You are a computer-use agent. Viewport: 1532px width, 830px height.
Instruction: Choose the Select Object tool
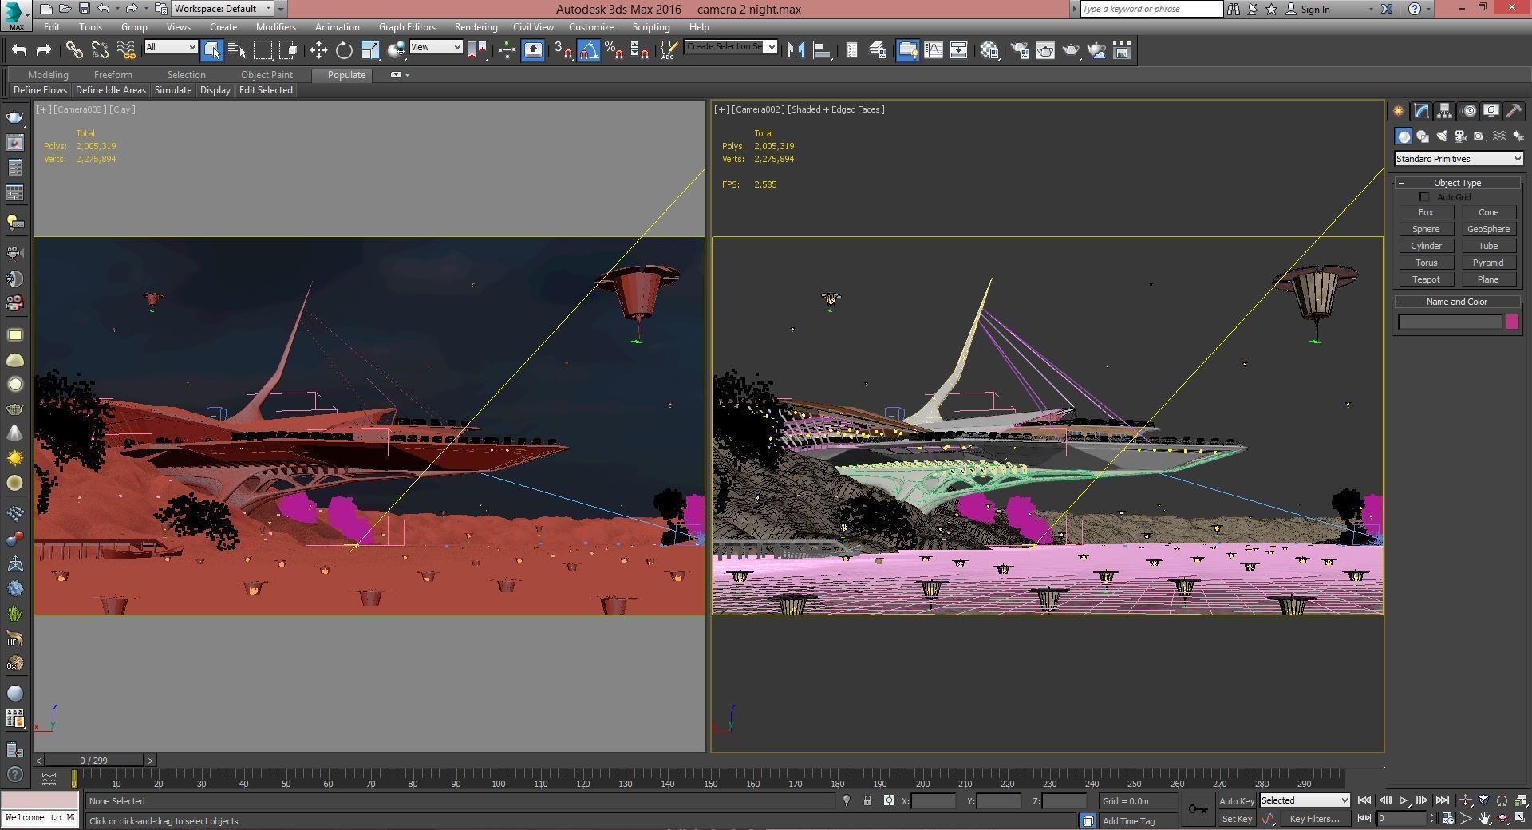coord(211,50)
